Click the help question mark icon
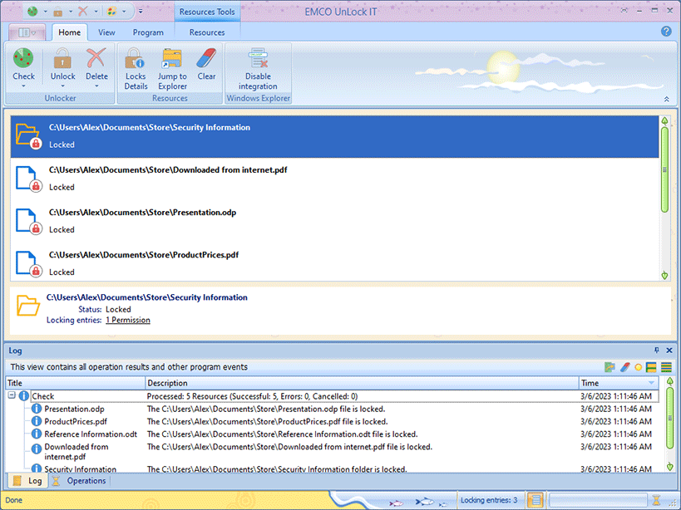This screenshot has width=681, height=510. tap(666, 32)
